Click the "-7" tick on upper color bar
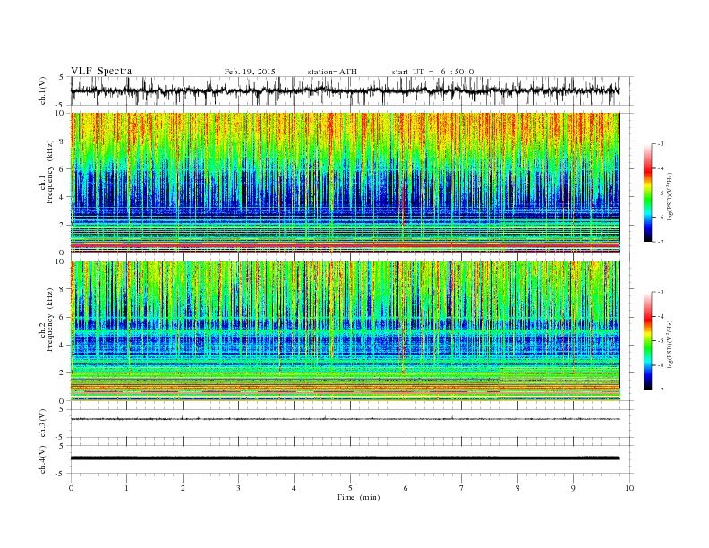Viewport: 709px width, 548px height. (x=660, y=242)
